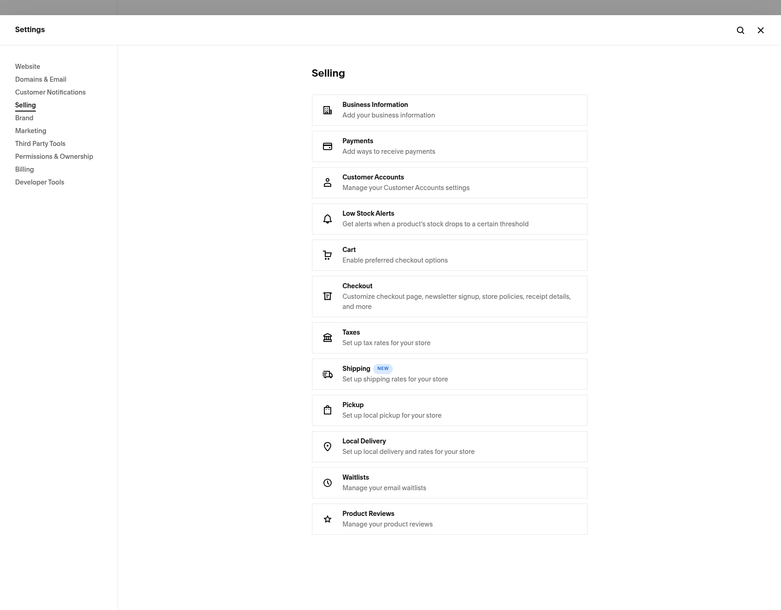
Task: Click the receipt icon next to Checkout
Action: pos(328,296)
